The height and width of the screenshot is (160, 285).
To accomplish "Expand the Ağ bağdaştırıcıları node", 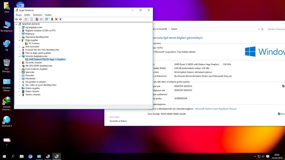I will tap(20, 27).
